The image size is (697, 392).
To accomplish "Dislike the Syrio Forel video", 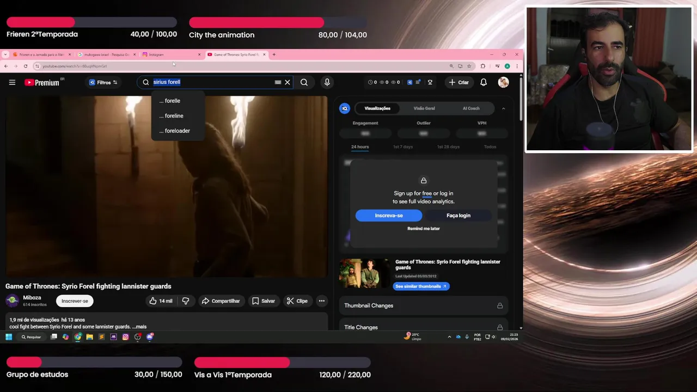I will (186, 301).
